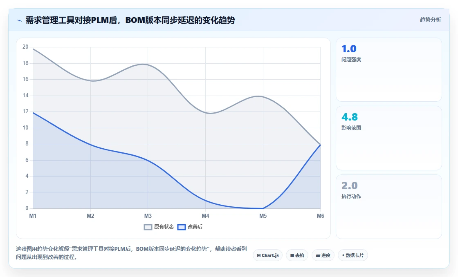This screenshot has width=458, height=277.
Task: Click the M5 x-axis label
Action: pos(263,216)
